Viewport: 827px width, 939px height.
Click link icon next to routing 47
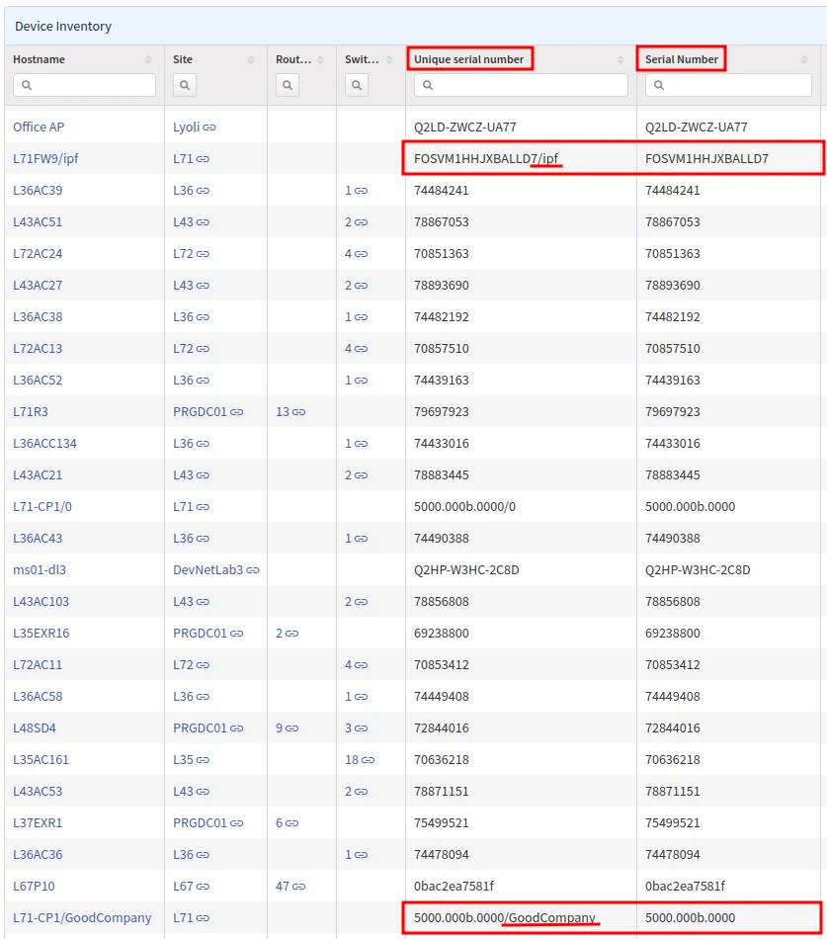click(x=298, y=887)
